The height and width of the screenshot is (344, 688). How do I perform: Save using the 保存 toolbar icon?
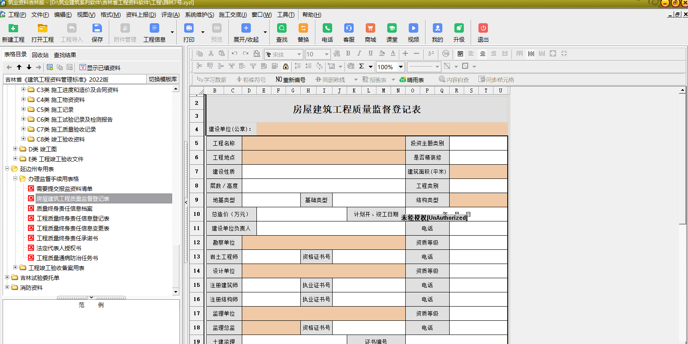point(97,28)
